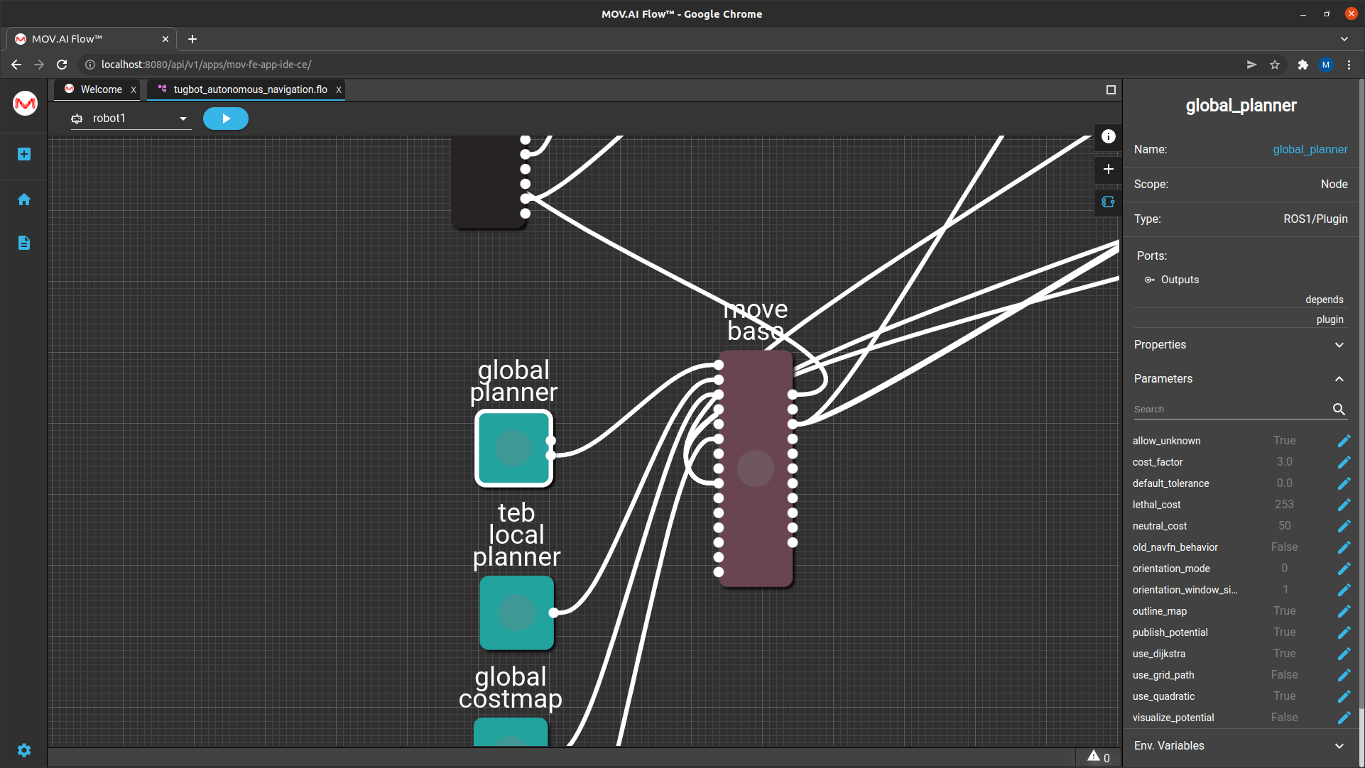Screen dimensions: 1365x768
Task: Click the allow_unknown True value
Action: click(x=1284, y=441)
